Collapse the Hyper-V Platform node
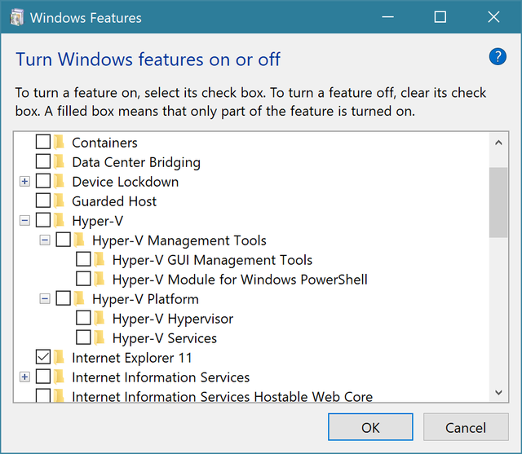522x454 pixels. (45, 299)
